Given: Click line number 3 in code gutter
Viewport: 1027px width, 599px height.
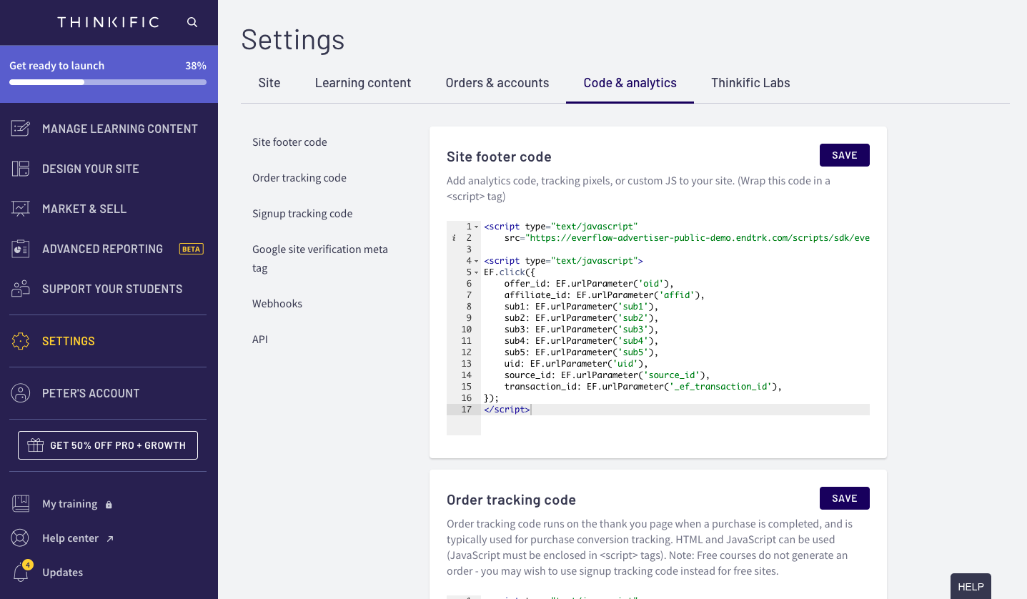Looking at the screenshot, I should (469, 249).
